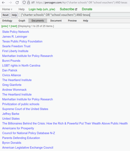This screenshot has height=151, width=130.
Task: Select results page number 1
Action: coord(9,26)
